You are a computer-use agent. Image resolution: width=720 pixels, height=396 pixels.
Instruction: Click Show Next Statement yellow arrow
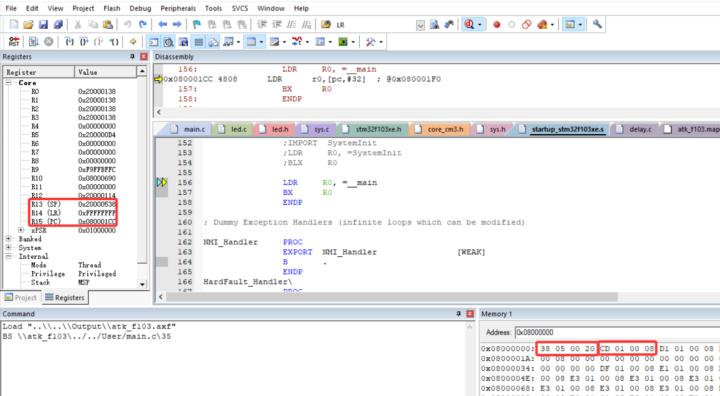[x=133, y=42]
